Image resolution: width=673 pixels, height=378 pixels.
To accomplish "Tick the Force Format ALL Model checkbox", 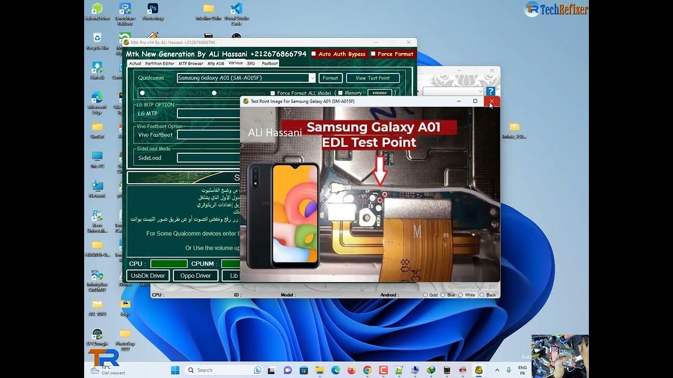I will tap(272, 93).
